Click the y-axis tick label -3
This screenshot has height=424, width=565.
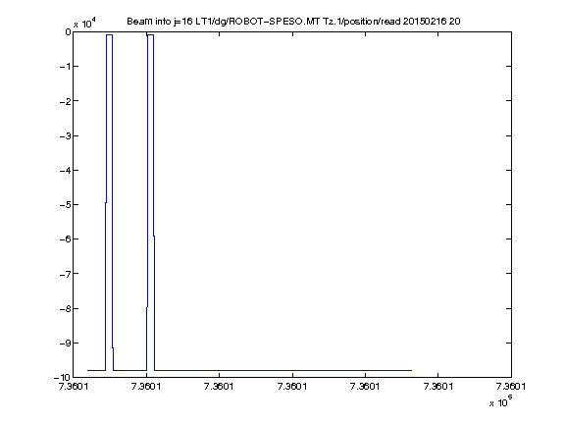coord(65,135)
